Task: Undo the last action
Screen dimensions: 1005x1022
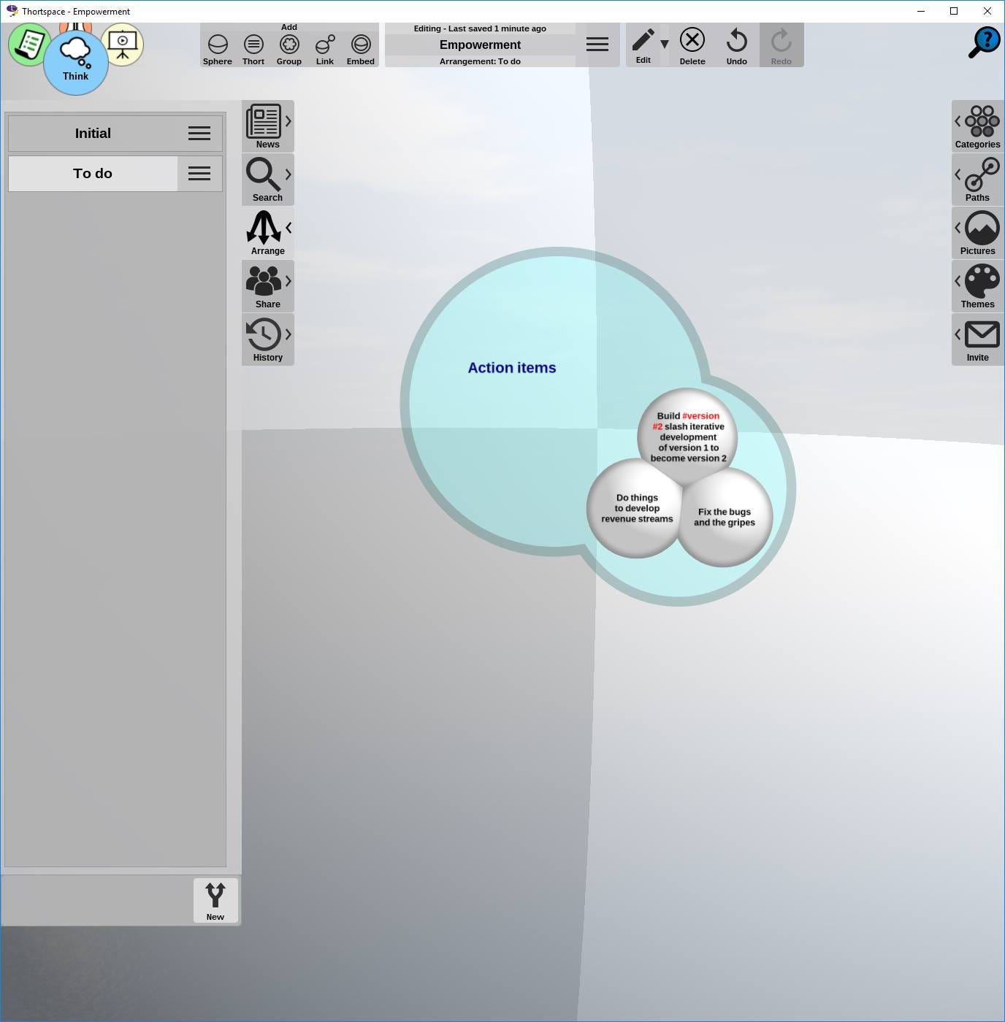Action: coord(736,46)
